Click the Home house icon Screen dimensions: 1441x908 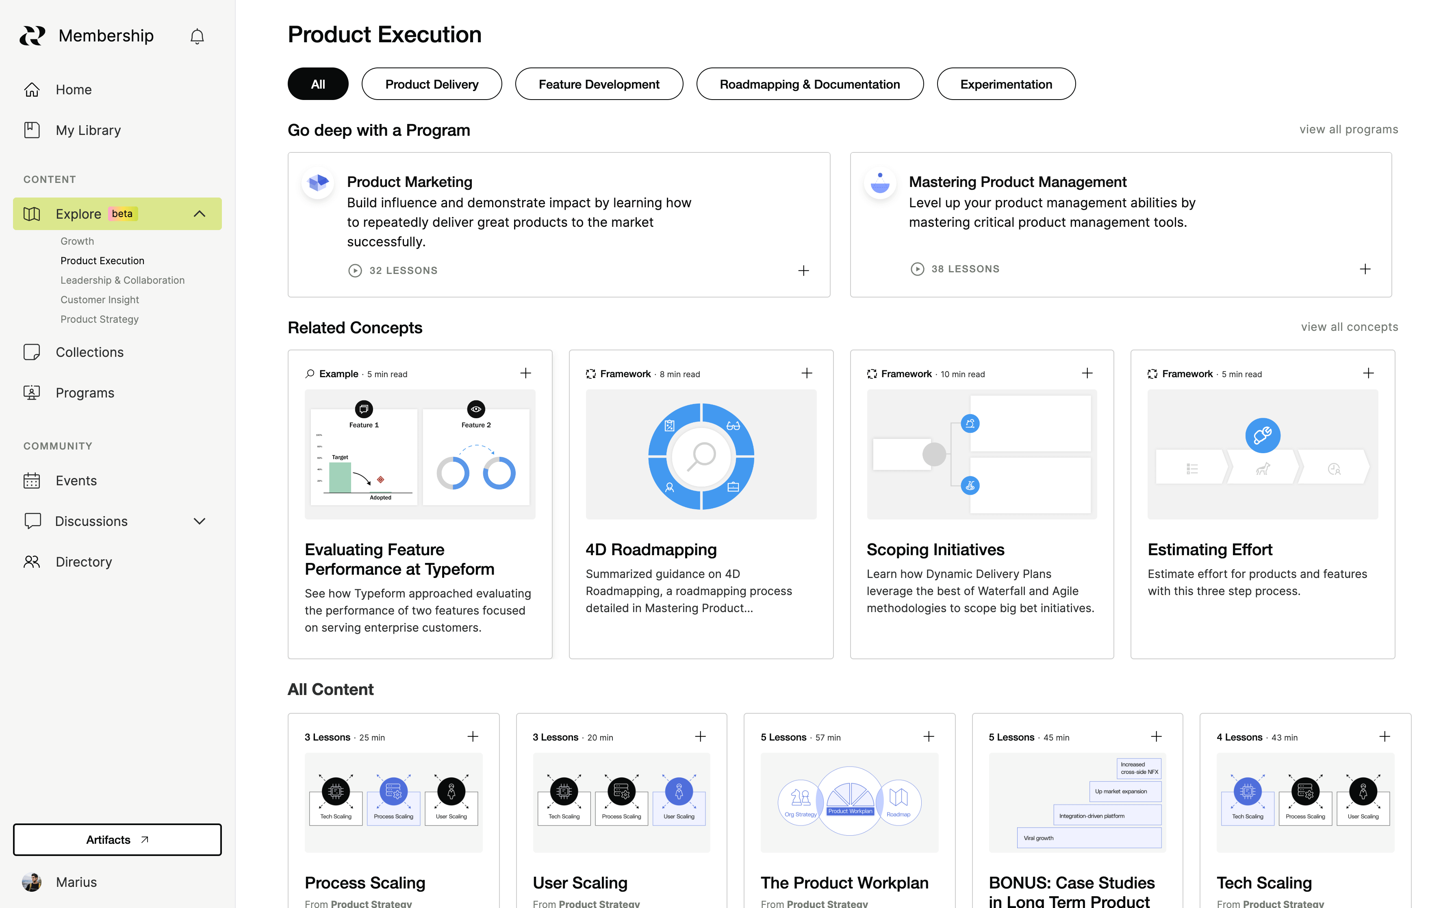pos(32,90)
